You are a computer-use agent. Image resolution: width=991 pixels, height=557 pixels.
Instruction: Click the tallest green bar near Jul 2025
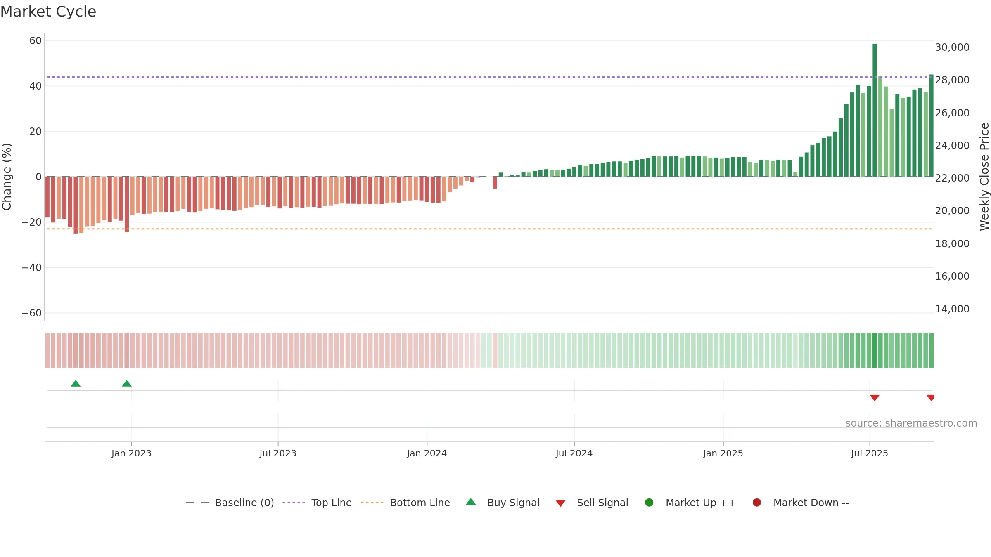(x=875, y=110)
